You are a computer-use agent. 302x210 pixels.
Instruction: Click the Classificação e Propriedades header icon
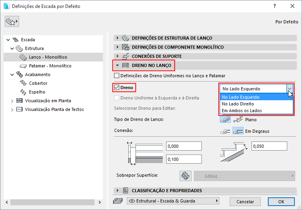coord(126,191)
